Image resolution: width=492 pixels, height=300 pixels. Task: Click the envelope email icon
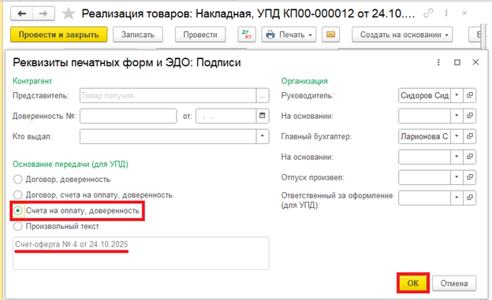pyautogui.click(x=330, y=35)
